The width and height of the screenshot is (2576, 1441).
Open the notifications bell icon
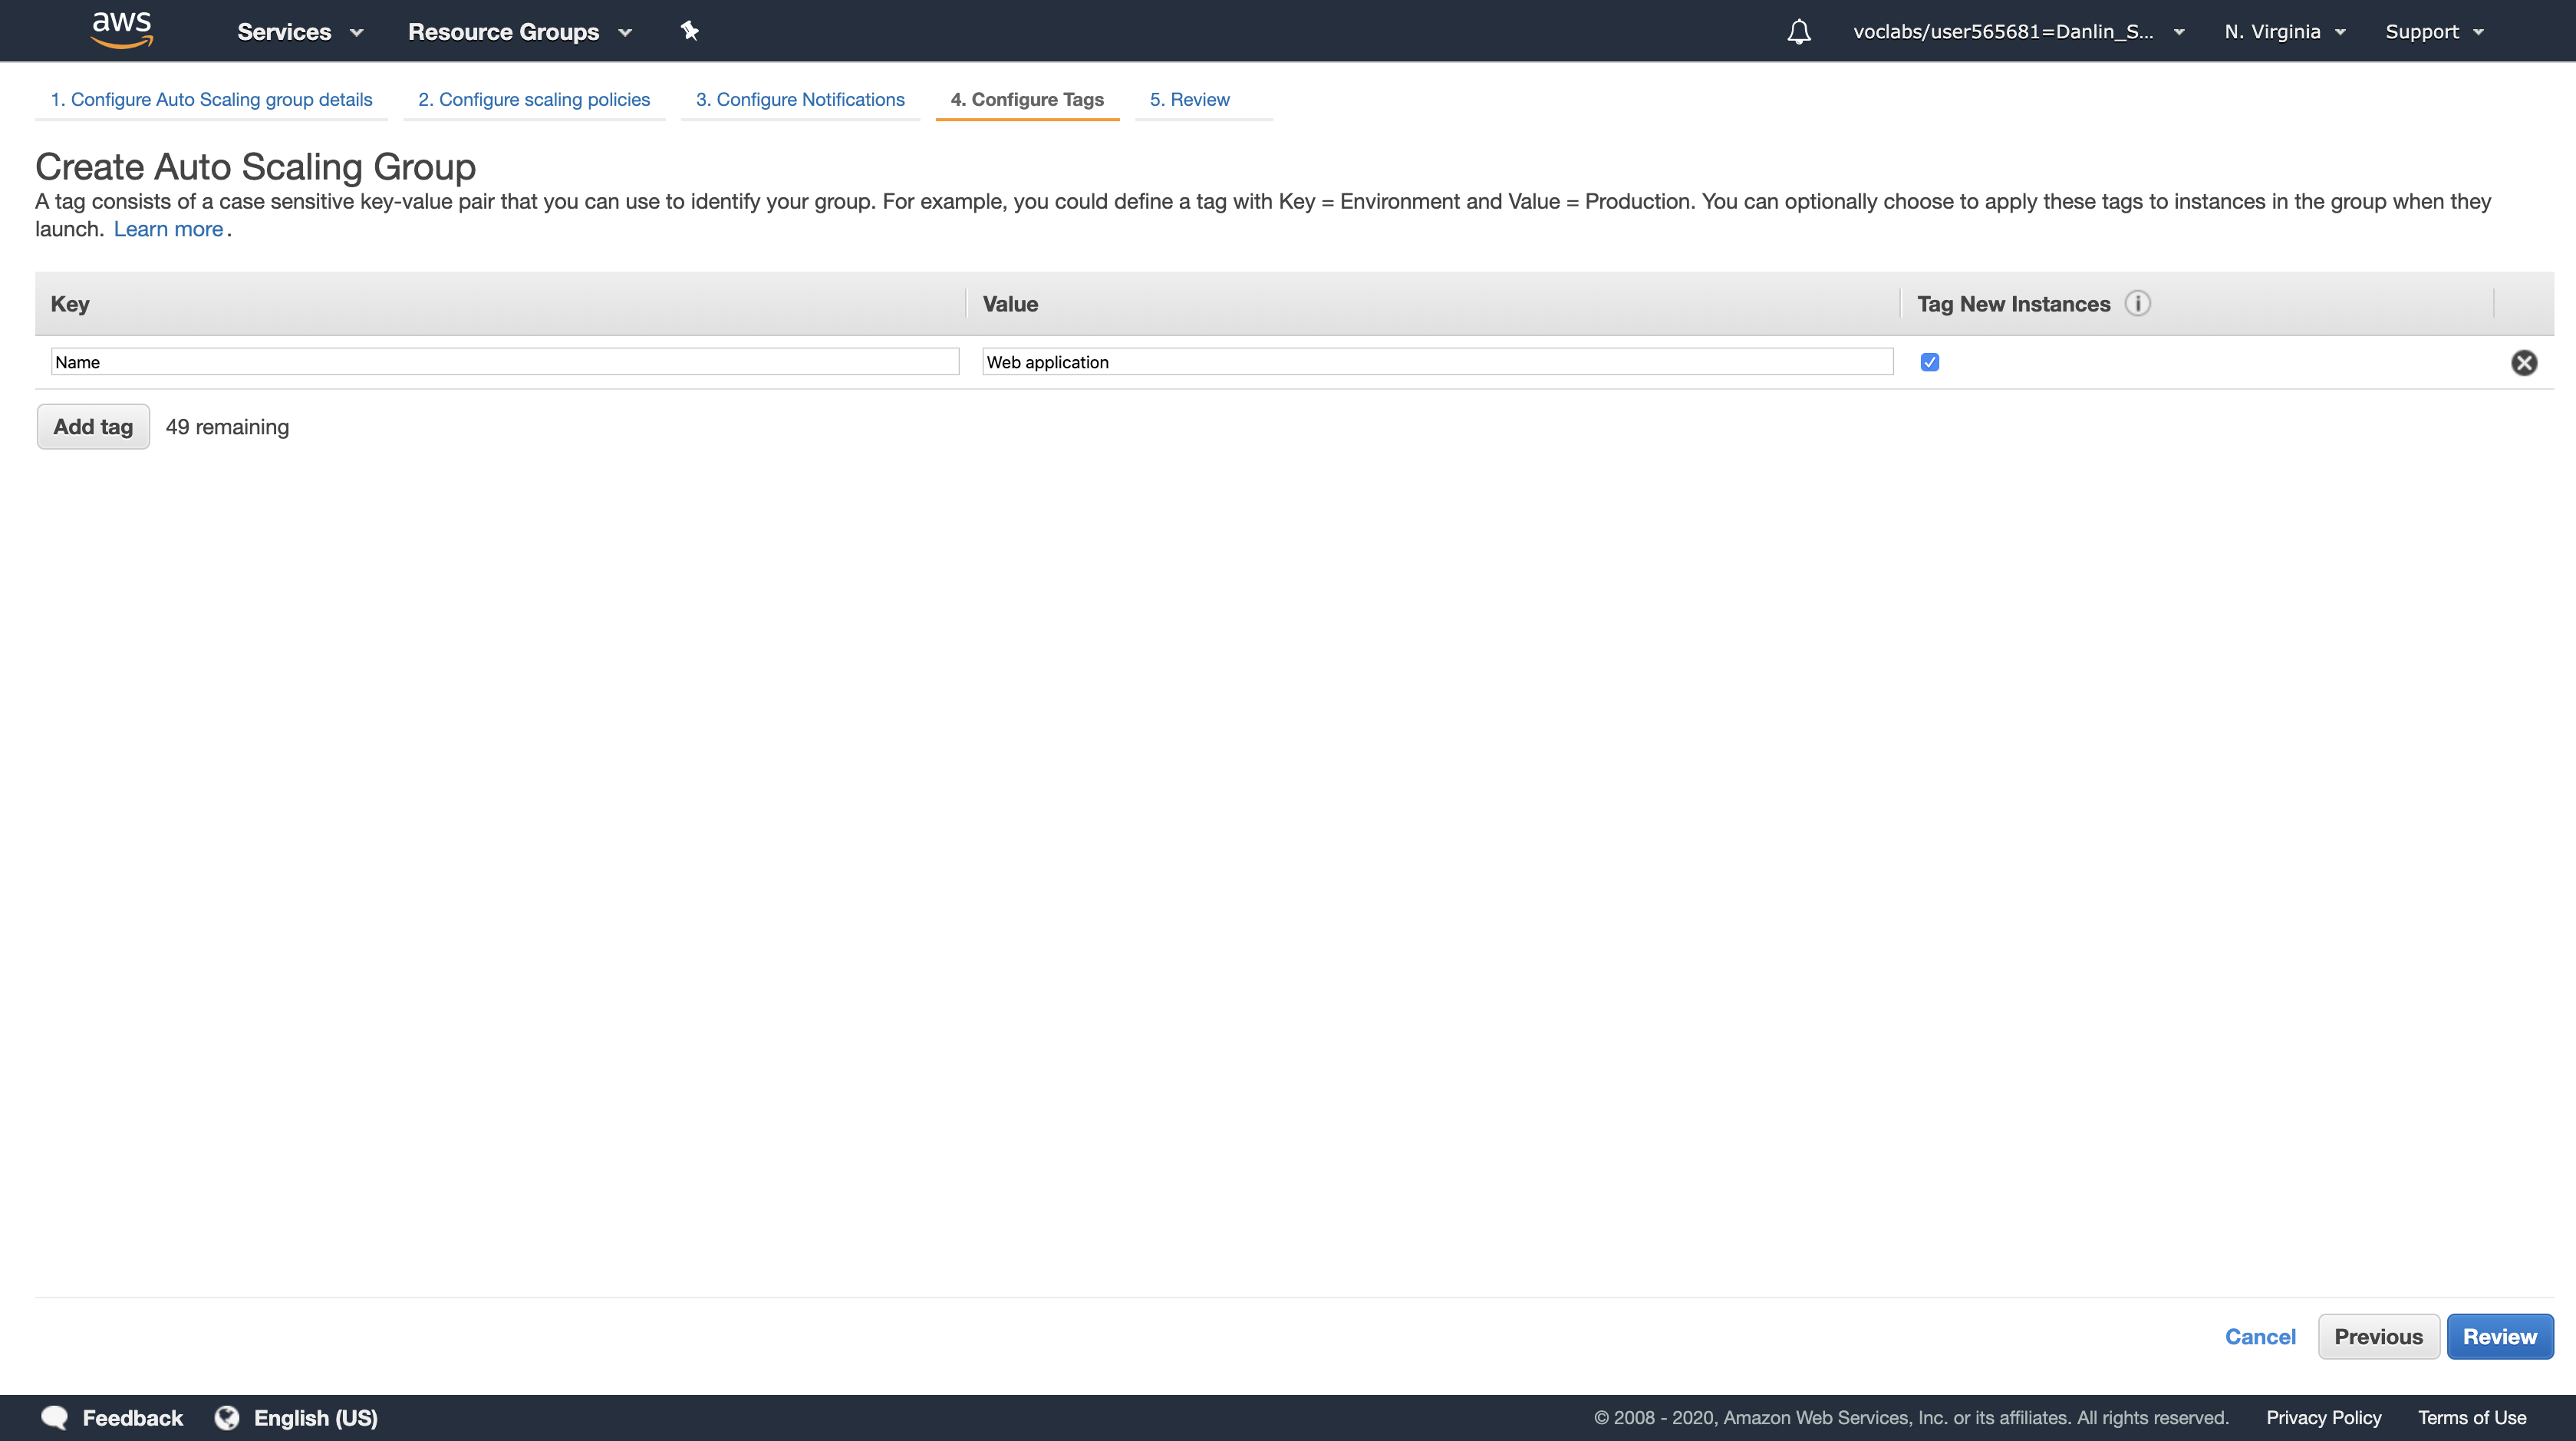[1798, 32]
